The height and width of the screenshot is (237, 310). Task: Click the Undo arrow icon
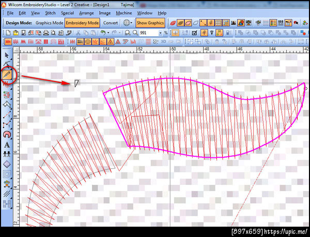click(103, 33)
